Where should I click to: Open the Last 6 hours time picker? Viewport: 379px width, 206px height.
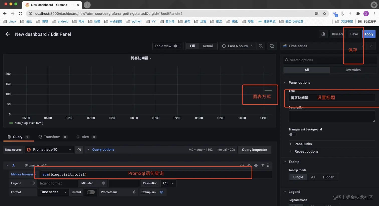click(238, 46)
